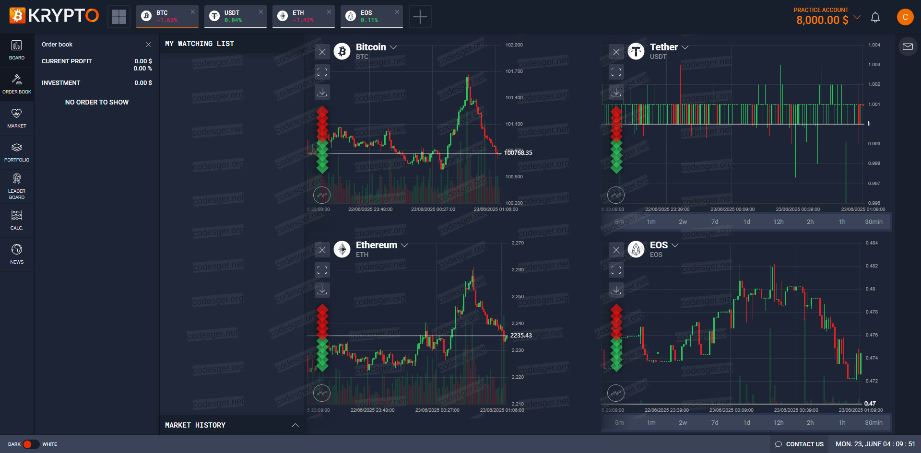This screenshot has height=453, width=921.
Task: Open the Order Book sidebar section
Action: tap(17, 84)
